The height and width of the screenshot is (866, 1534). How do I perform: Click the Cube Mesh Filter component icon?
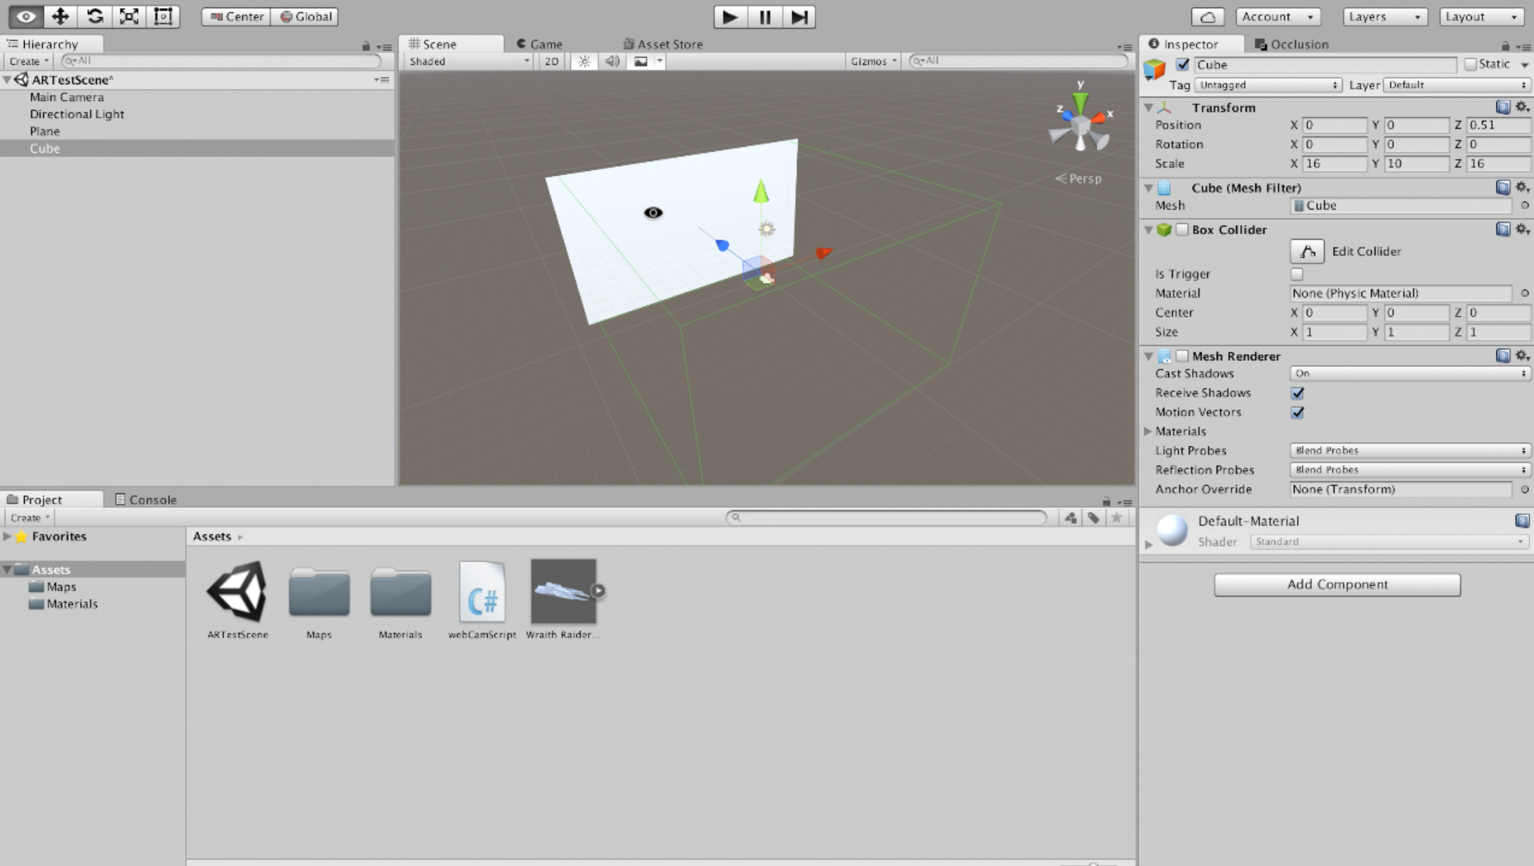click(1163, 188)
